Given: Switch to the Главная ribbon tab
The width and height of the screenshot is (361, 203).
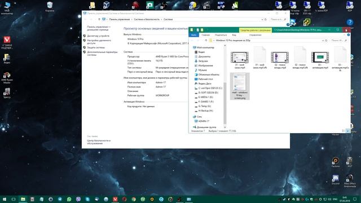Looking at the screenshot, I should pos(205,35).
